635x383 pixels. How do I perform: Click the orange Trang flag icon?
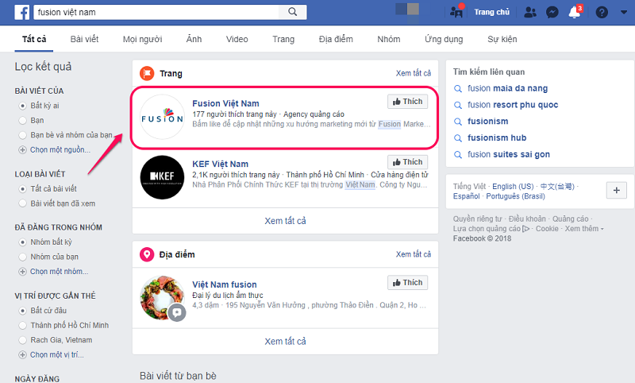coord(147,73)
